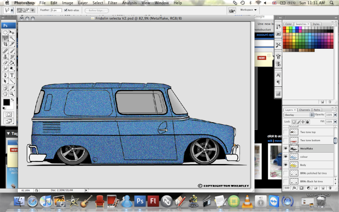The height and width of the screenshot is (212, 339).
Task: Show the Two tone top layer
Action: (x=286, y=132)
